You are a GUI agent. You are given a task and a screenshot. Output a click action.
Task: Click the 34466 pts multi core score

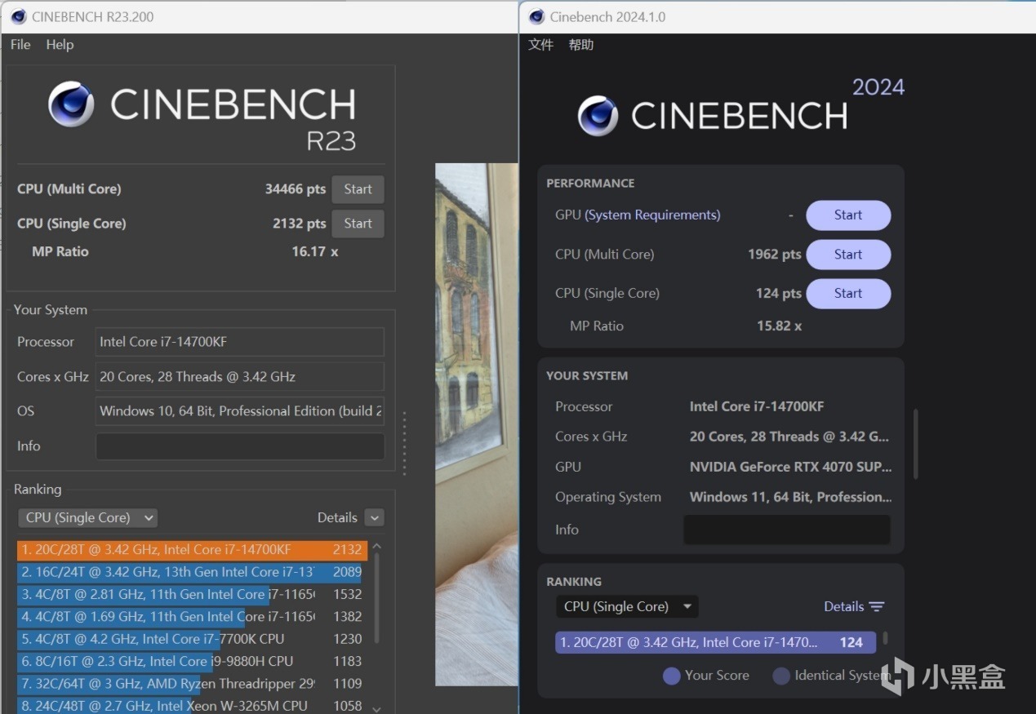(x=296, y=189)
